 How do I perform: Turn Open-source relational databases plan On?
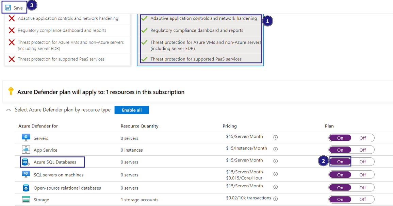click(x=340, y=188)
